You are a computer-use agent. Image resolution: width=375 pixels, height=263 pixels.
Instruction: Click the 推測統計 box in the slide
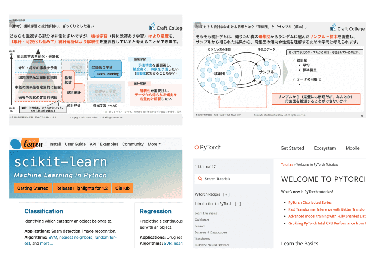pos(68,80)
